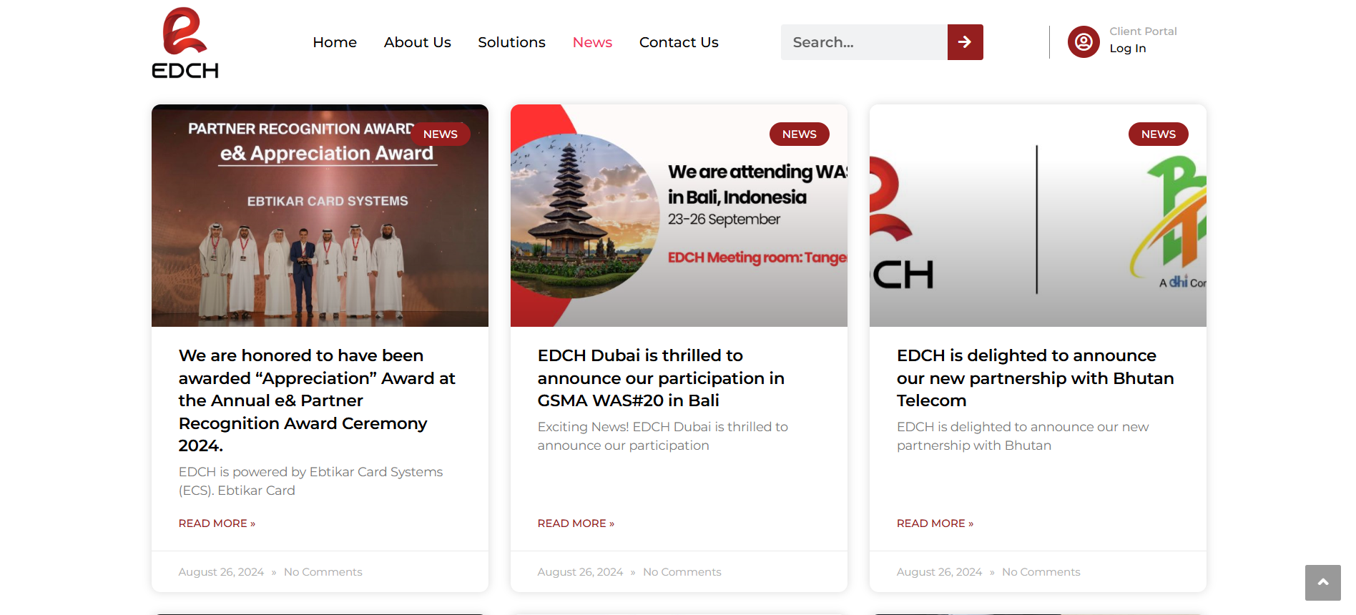Open the 'GSMA WAS#20 in Bali' headline
The image size is (1356, 615).
coord(661,378)
